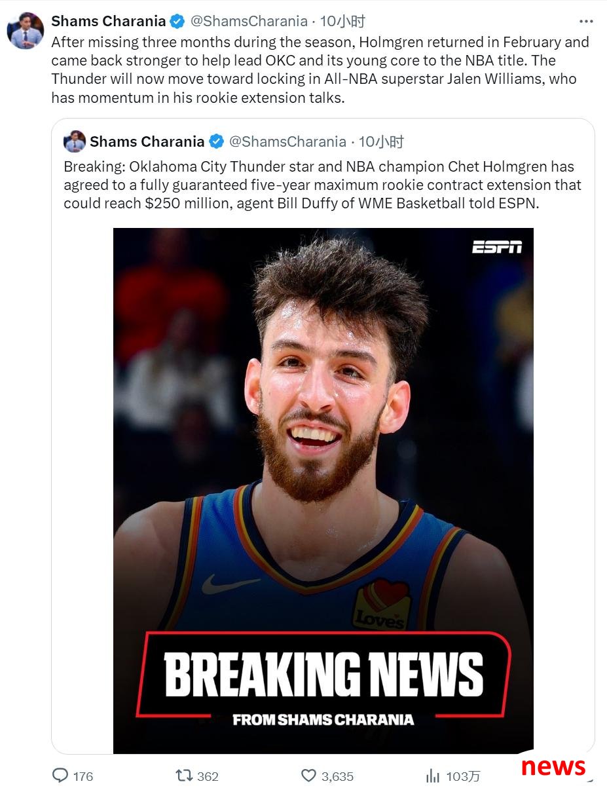Click verified badge in the quoted tweet
The height and width of the screenshot is (790, 607).
216,141
